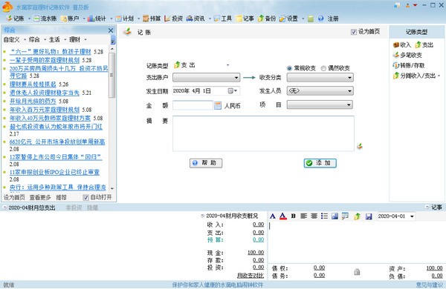Screen dimensions: 446x289
Task: Close the 综合 news panel
Action: (x=111, y=30)
